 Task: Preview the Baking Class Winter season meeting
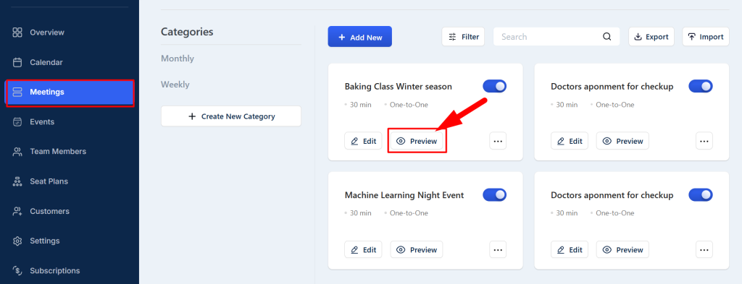[417, 141]
